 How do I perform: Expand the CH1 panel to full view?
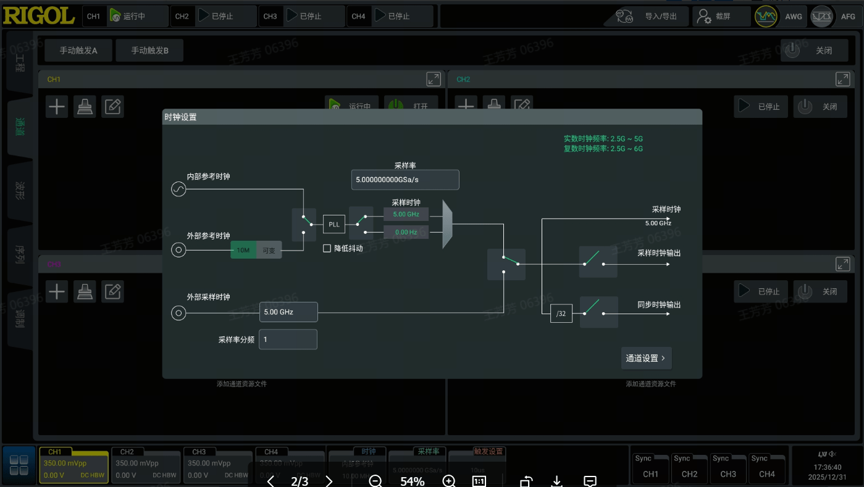coord(434,79)
